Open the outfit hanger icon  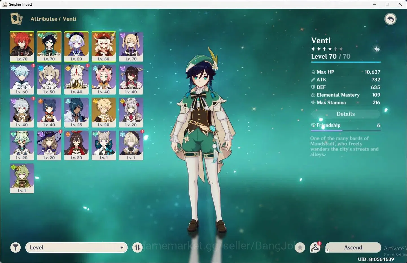tap(315, 247)
